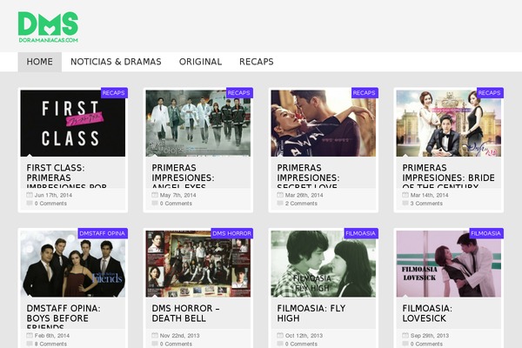Click calendar icon beside Oct 12th, 2013
Viewport: 522px width, 348px height.
[280, 335]
